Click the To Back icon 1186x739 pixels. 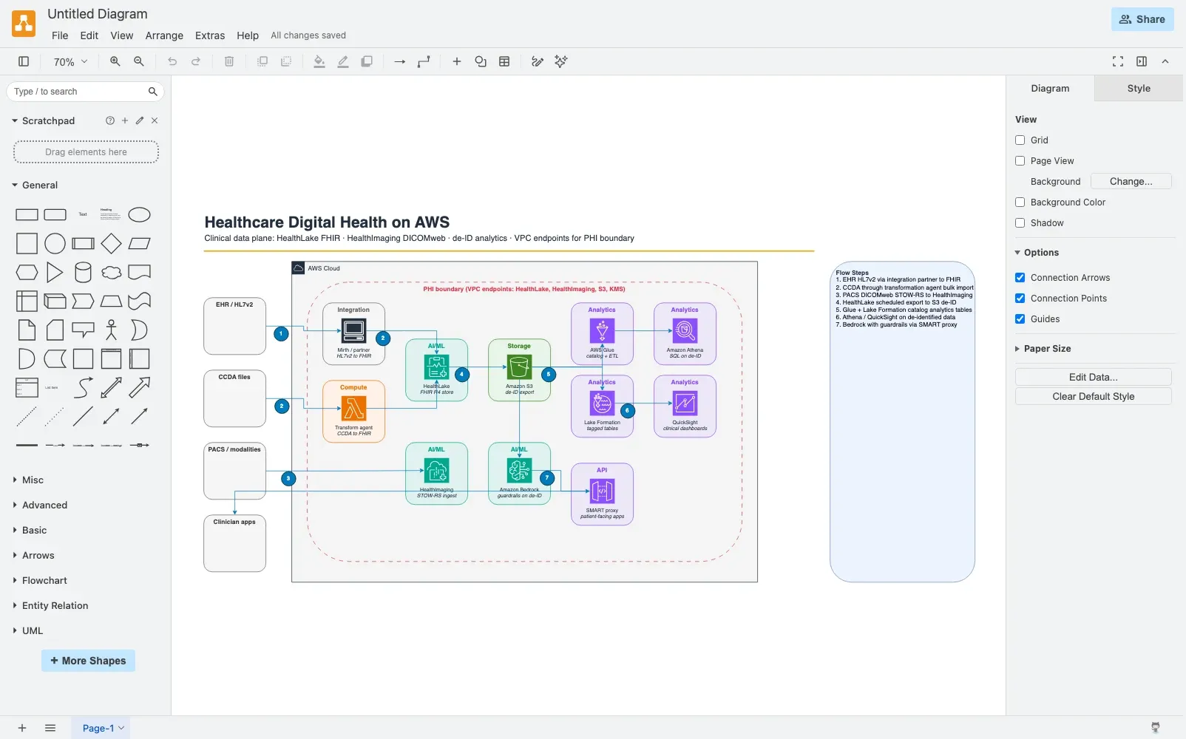[286, 62]
